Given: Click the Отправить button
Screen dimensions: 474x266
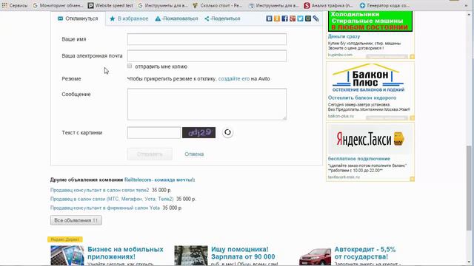Looking at the screenshot, I should click(150, 154).
